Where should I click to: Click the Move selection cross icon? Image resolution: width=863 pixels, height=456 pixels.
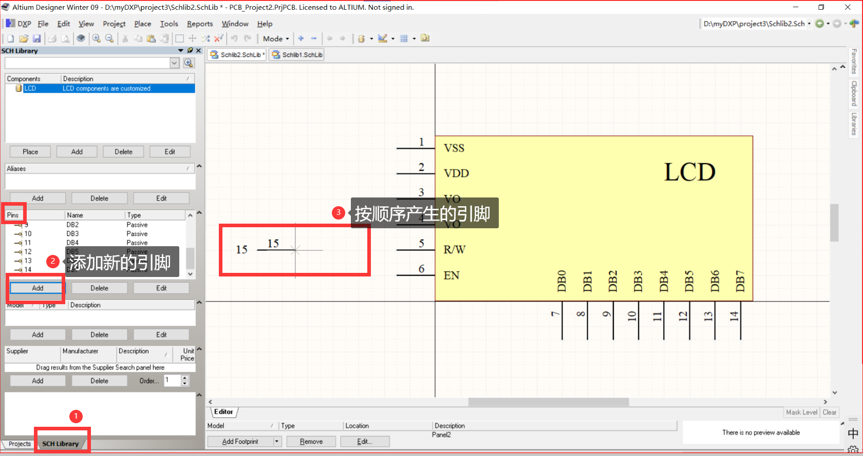(193, 38)
